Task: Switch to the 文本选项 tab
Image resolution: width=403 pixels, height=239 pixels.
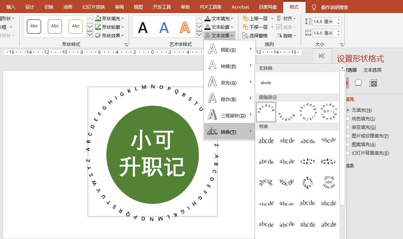Action: [372, 69]
